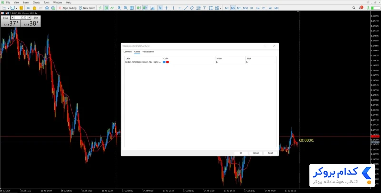Click OK in the Heiken Ashi dialog

click(x=241, y=153)
